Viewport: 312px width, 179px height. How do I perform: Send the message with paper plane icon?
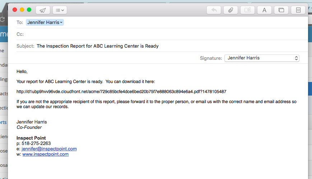pyautogui.click(x=43, y=10)
